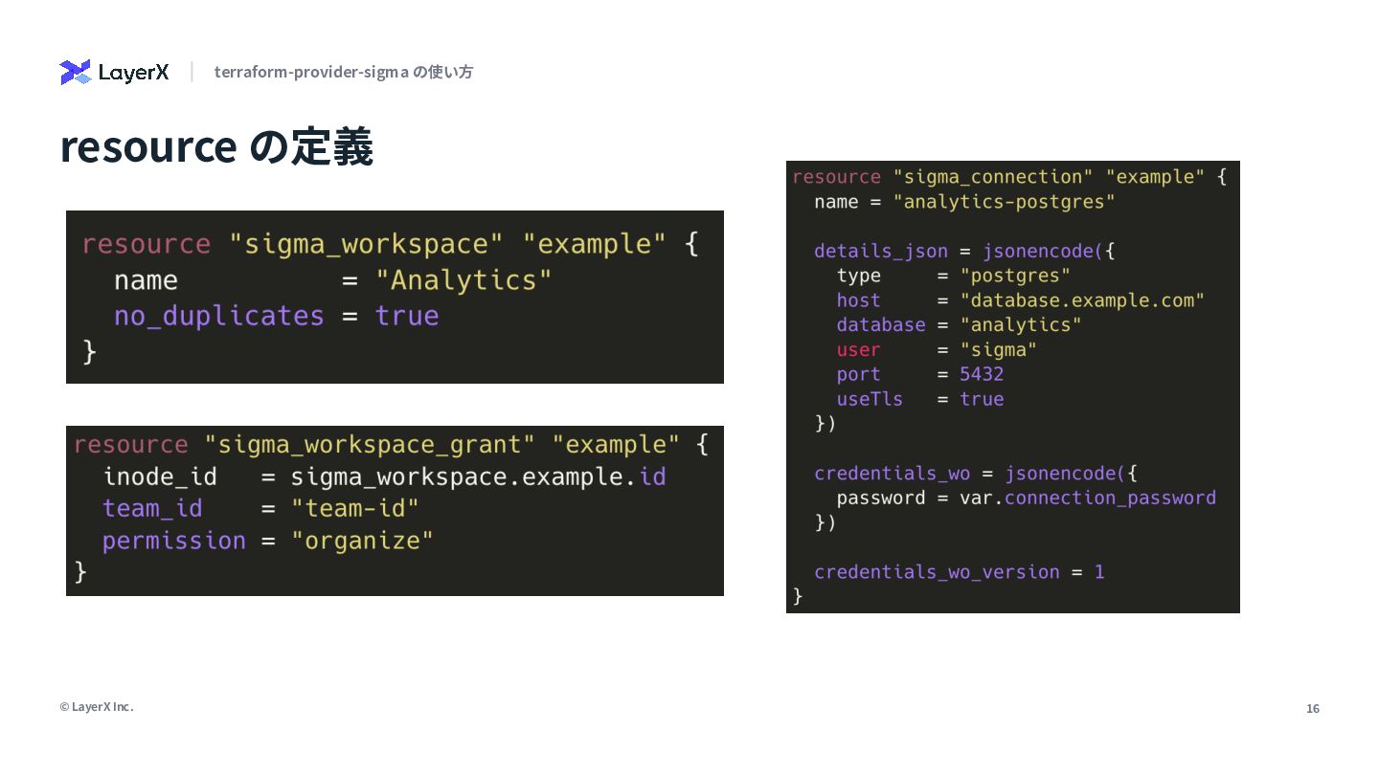Click the no_duplicates attribute in code
Image resolution: width=1379 pixels, height=775 pixels.
(219, 316)
